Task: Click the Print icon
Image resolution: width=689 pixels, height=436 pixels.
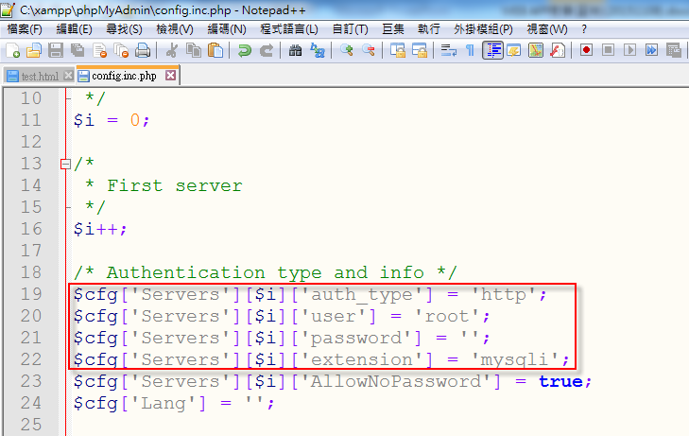Action: 143,50
